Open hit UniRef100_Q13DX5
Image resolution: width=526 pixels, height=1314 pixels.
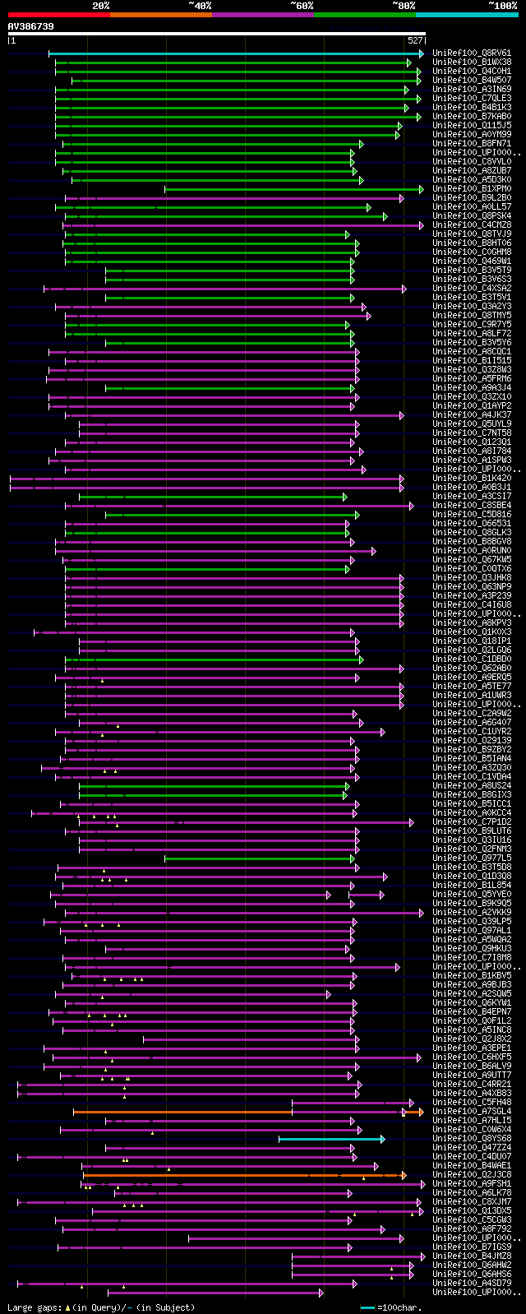(x=472, y=1211)
